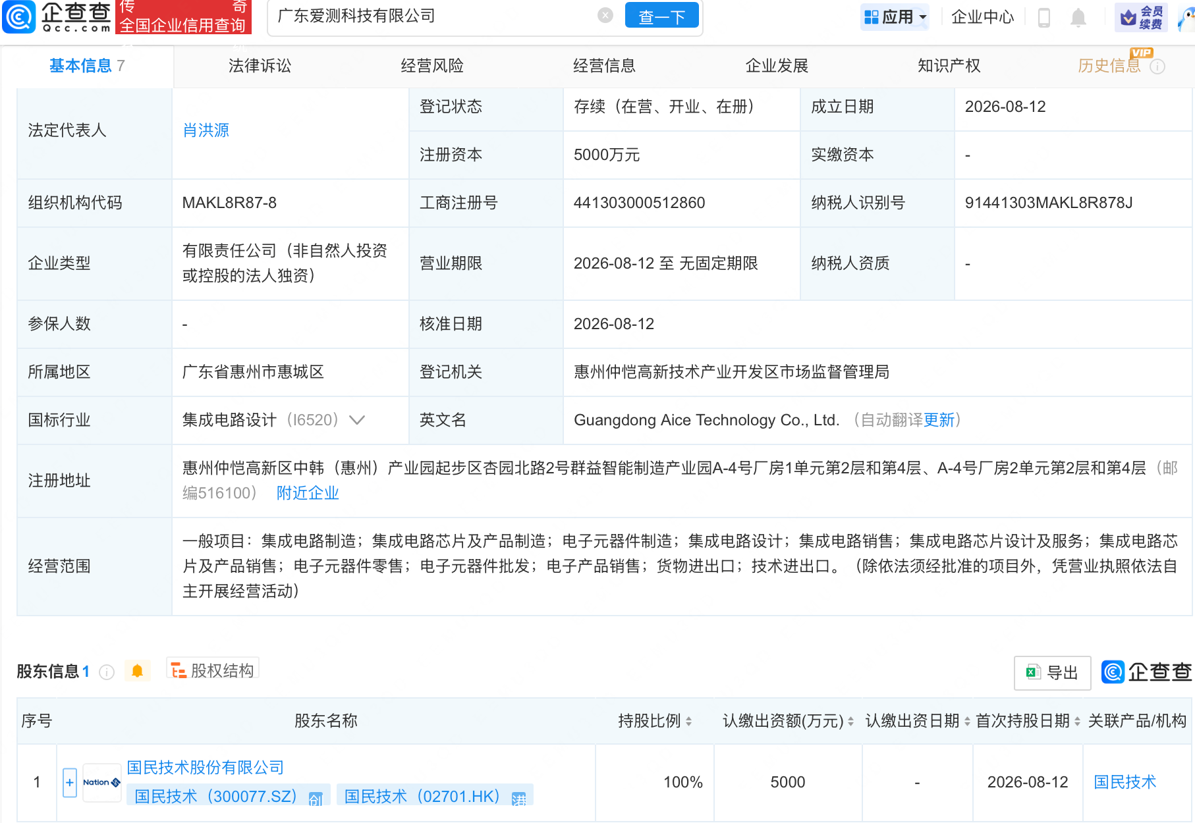Open the 股权结构 view
Screen dimensions: 1195x823
point(213,670)
